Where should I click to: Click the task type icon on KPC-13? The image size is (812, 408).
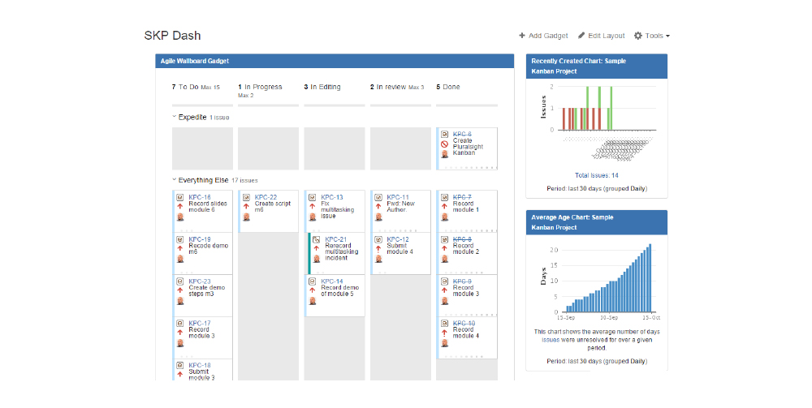[313, 198]
